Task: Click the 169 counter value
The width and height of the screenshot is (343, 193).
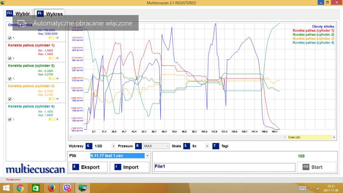Action: click(x=301, y=156)
